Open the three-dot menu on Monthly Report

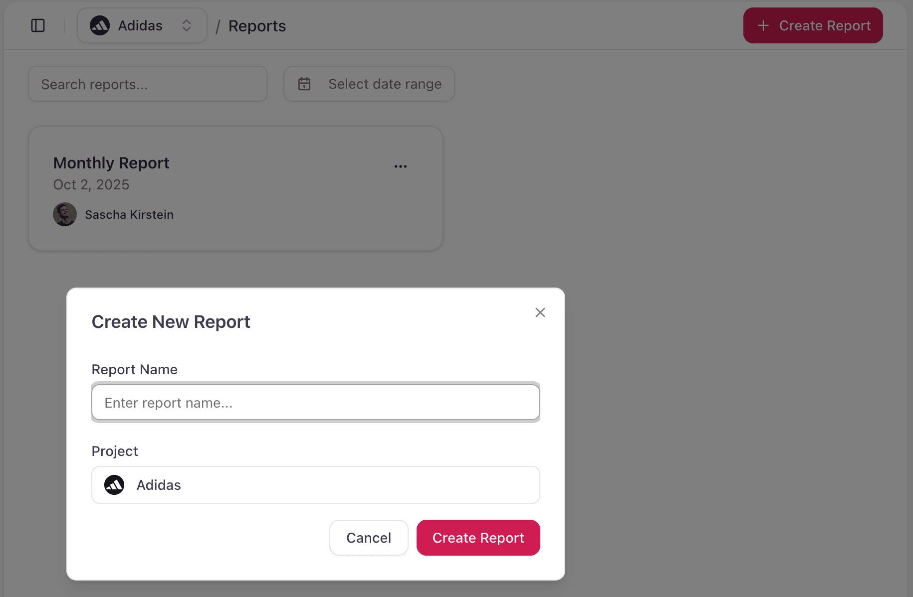pos(401,166)
